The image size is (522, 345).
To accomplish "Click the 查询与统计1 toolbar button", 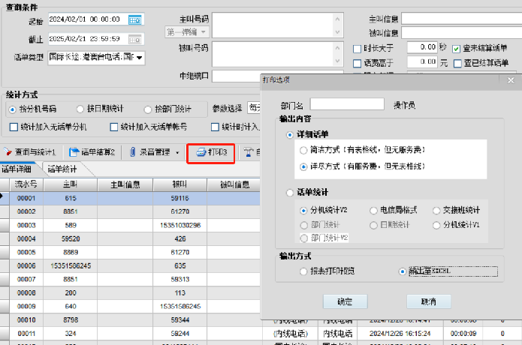I will 30,152.
